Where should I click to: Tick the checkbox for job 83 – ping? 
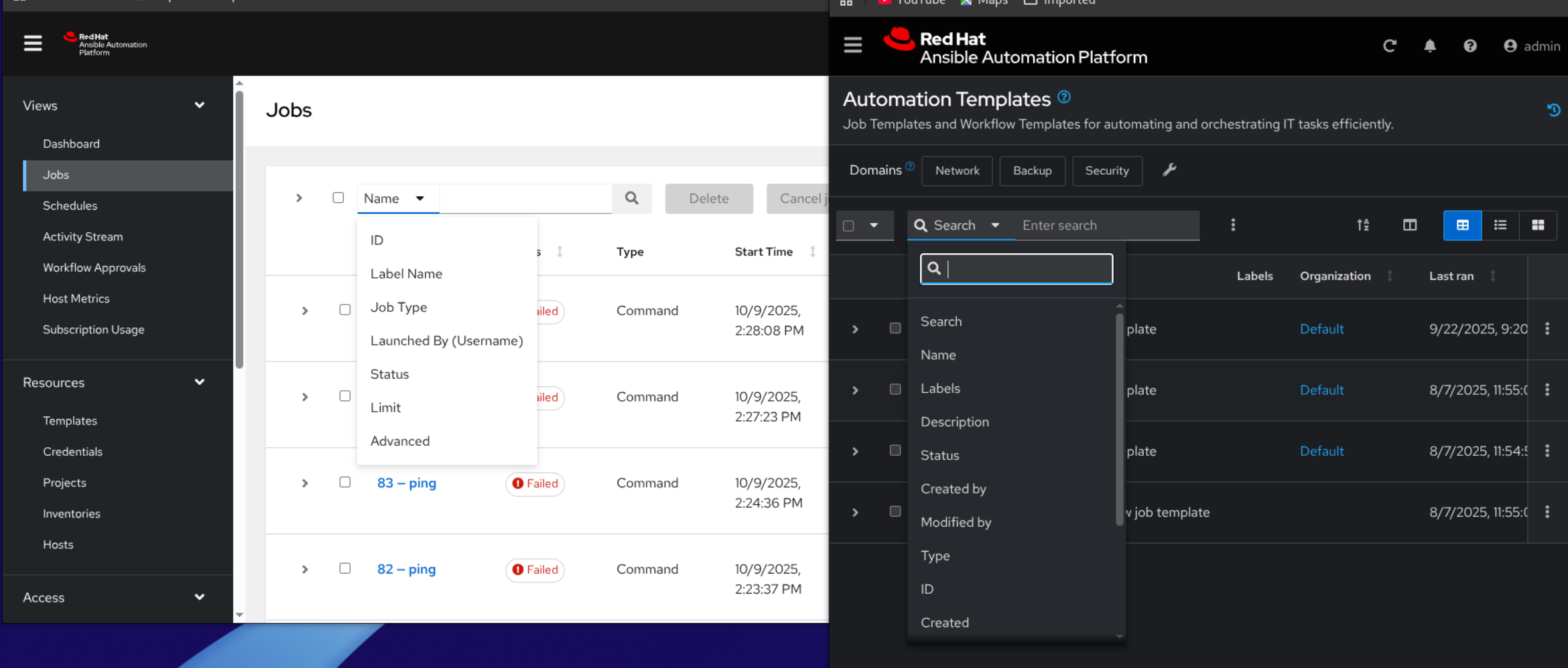click(345, 482)
